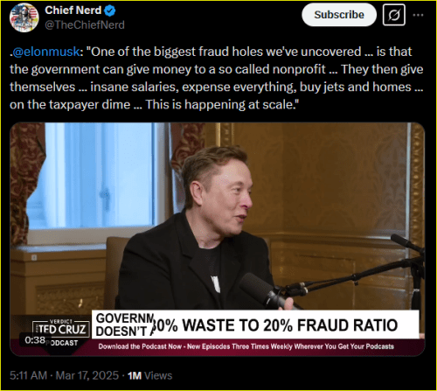Open Chief Nerd's profile avatar
Viewport: 437px width, 391px height.
click(x=24, y=17)
